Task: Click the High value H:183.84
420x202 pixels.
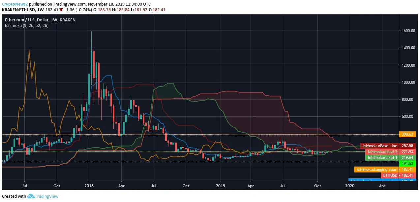Action: click(x=121, y=10)
